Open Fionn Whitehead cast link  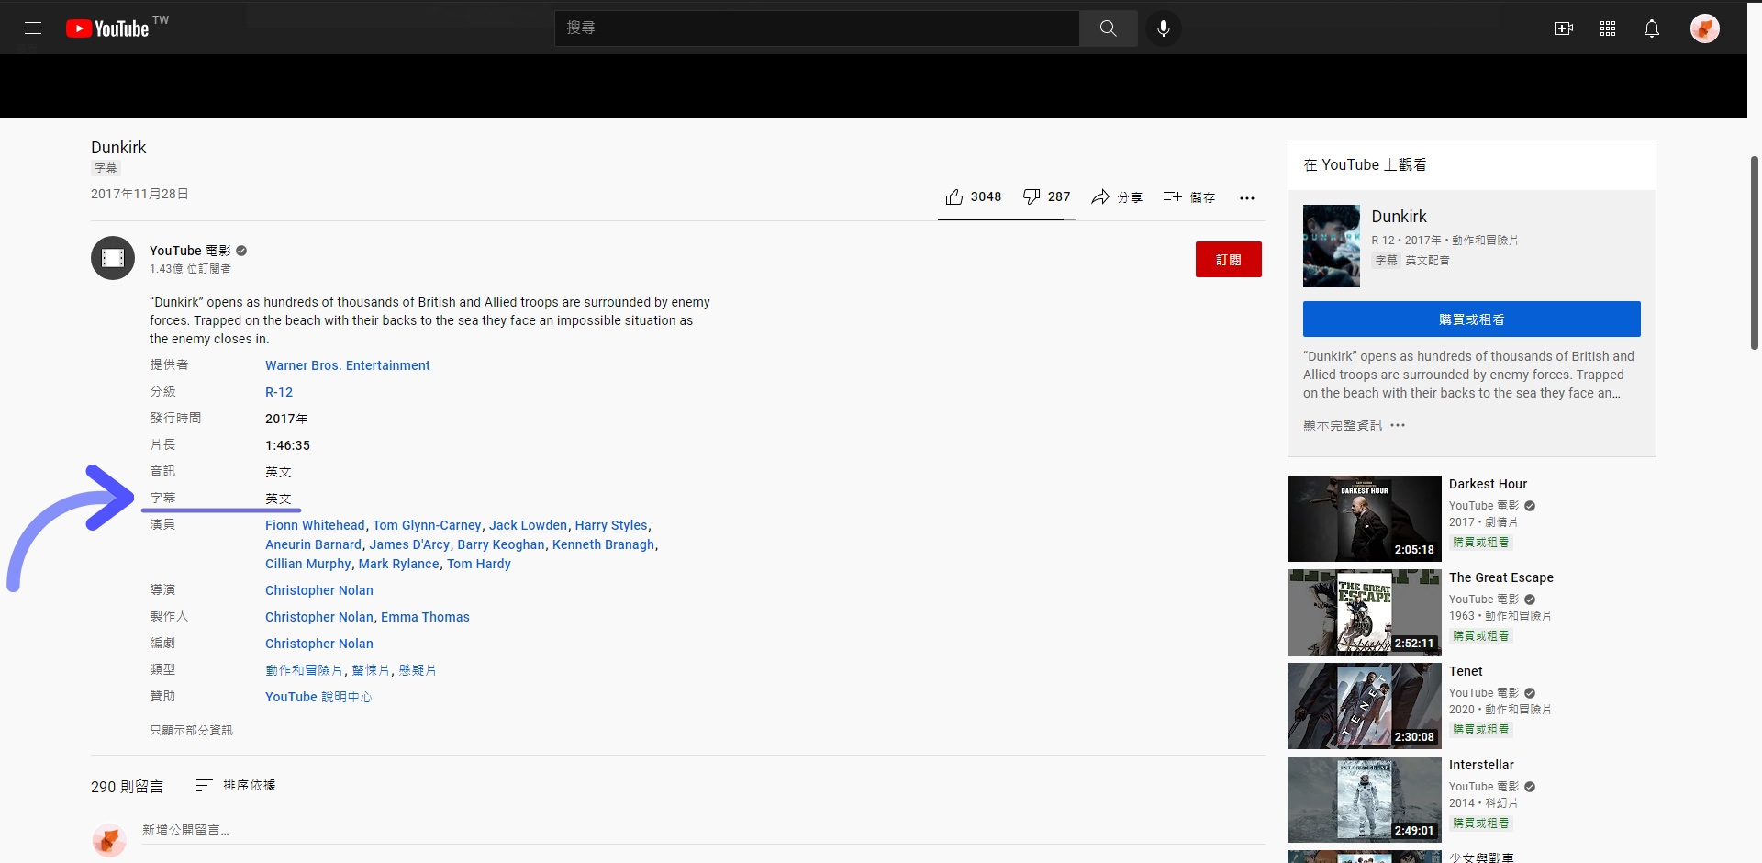[x=315, y=525]
